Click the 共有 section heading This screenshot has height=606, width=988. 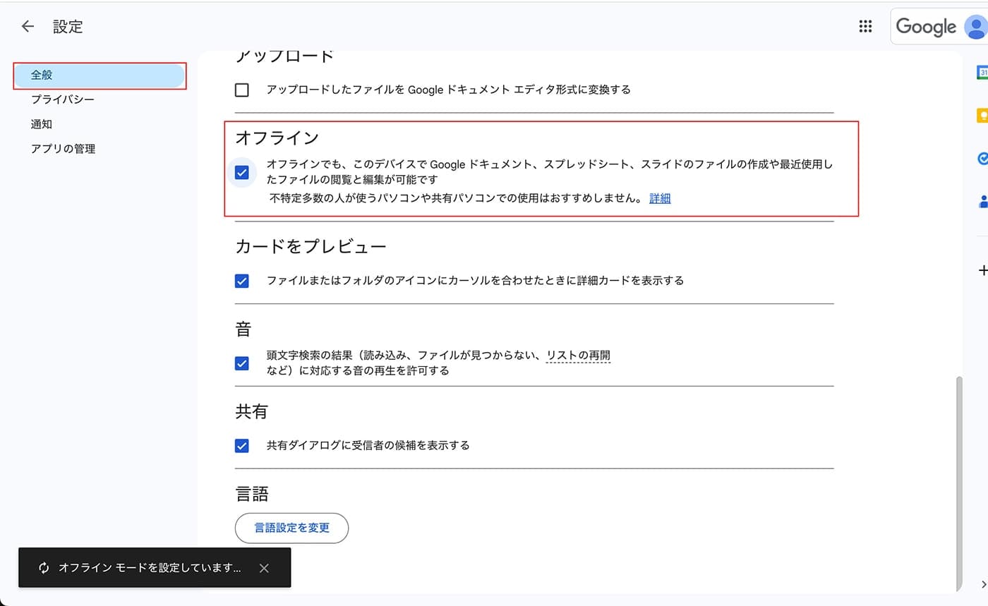pyautogui.click(x=252, y=411)
